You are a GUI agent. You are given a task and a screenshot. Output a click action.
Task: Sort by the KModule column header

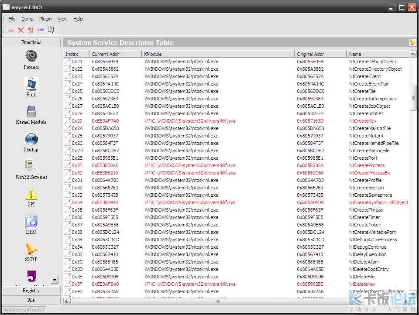point(218,54)
